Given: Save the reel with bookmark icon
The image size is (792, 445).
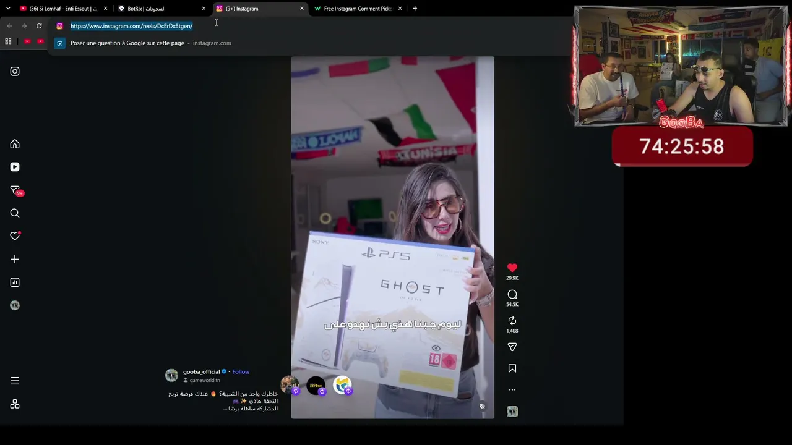Looking at the screenshot, I should click(512, 368).
